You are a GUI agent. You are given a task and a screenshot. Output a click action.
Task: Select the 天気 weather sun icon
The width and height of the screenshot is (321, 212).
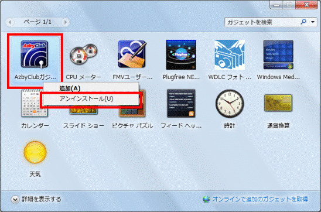[x=35, y=152]
